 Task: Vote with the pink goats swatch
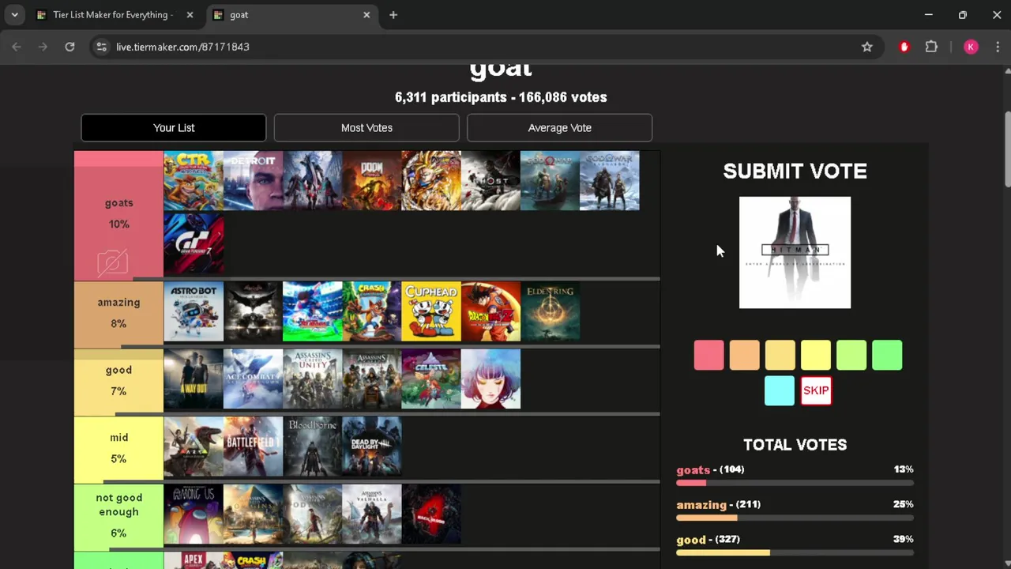tap(708, 356)
